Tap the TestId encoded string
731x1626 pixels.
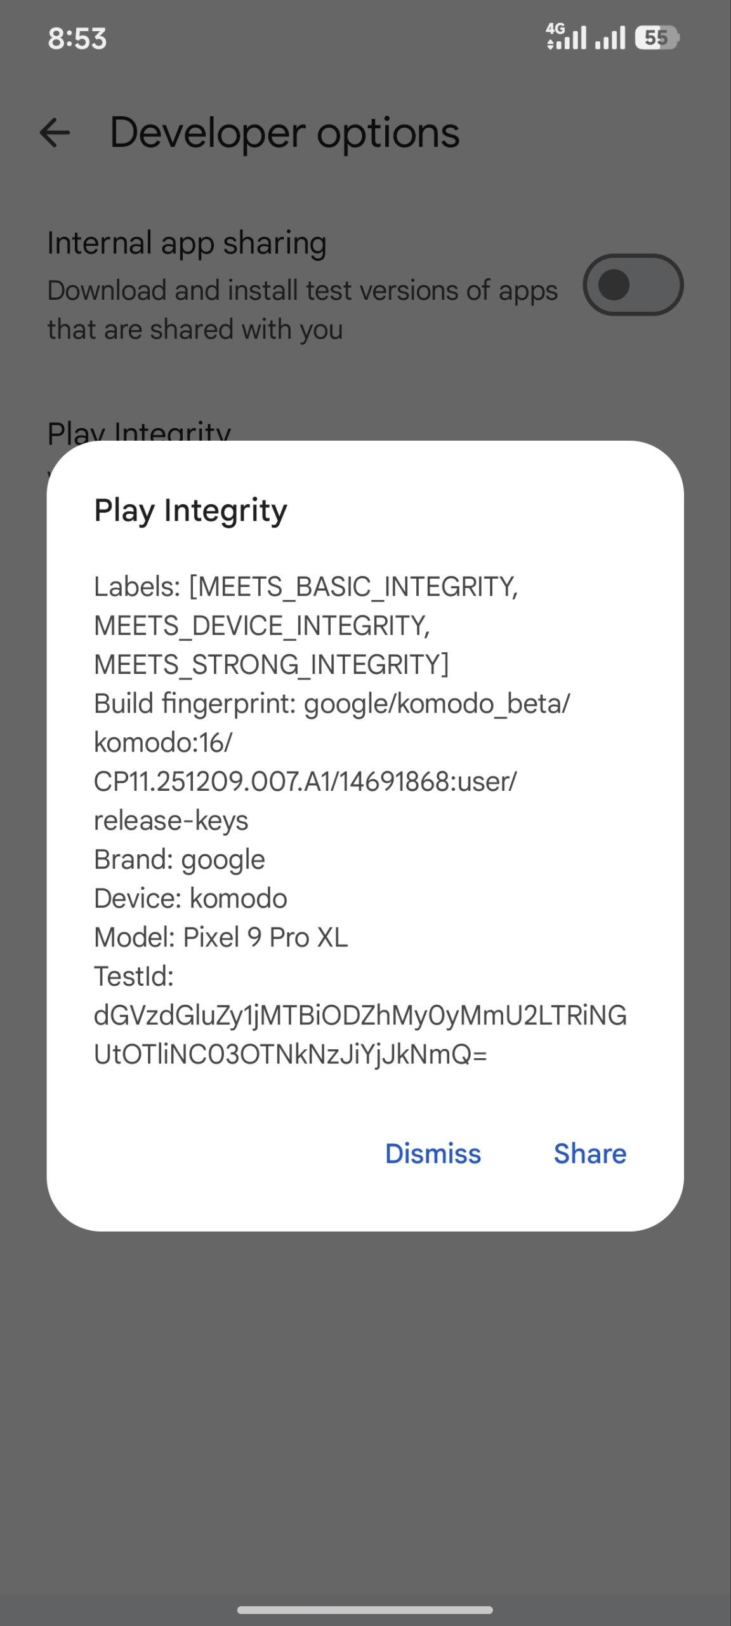[359, 1035]
